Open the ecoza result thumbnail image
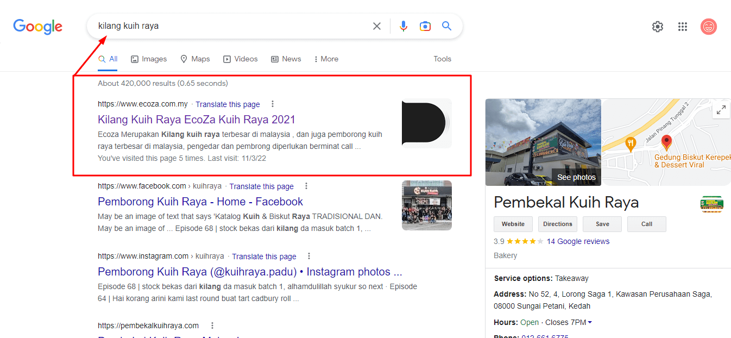731x338 pixels. (427, 123)
